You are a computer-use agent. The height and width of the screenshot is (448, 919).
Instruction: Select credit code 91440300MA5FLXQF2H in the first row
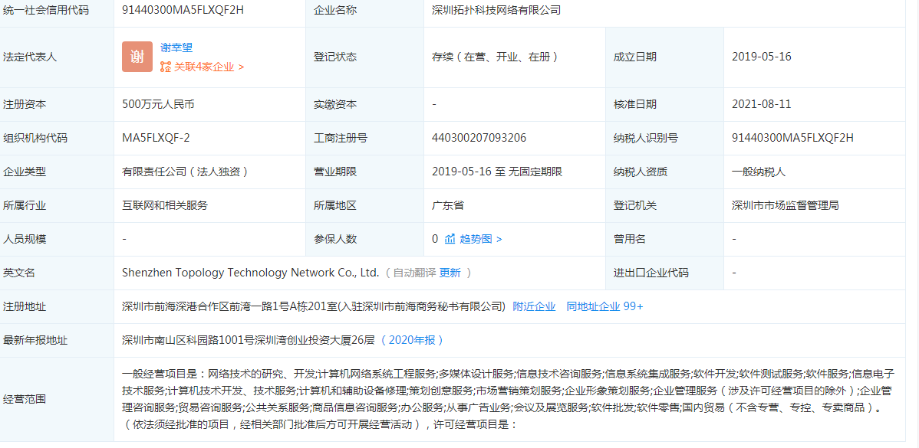tap(183, 9)
